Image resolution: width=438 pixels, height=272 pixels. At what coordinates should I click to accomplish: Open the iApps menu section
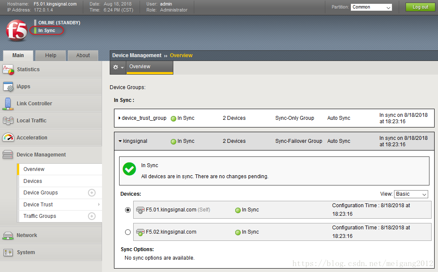pyautogui.click(x=51, y=87)
